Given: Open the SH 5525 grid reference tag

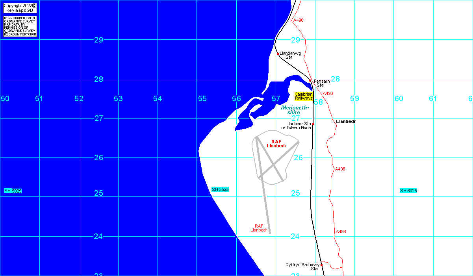Looking at the screenshot, I should (220, 189).
